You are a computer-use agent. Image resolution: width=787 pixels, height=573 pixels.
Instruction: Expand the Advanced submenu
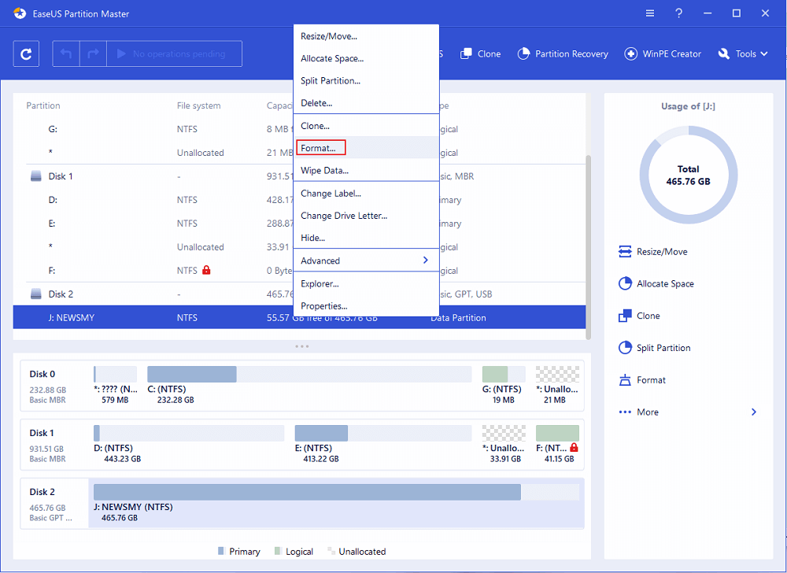point(365,261)
